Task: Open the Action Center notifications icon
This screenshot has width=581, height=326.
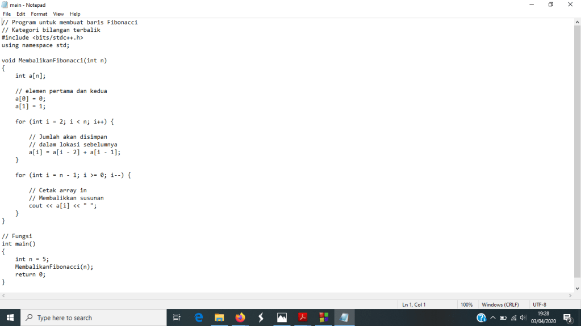Action: click(x=568, y=317)
